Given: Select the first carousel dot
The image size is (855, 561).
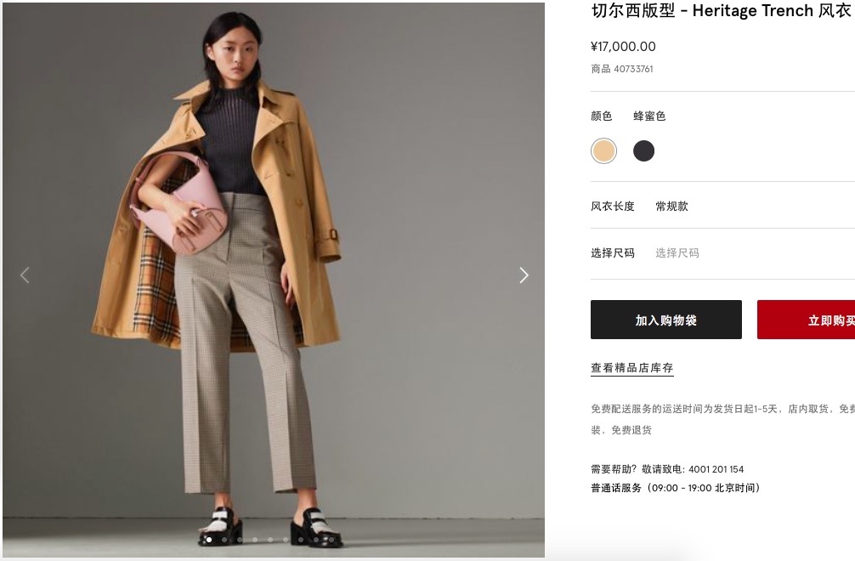Looking at the screenshot, I should [209, 540].
